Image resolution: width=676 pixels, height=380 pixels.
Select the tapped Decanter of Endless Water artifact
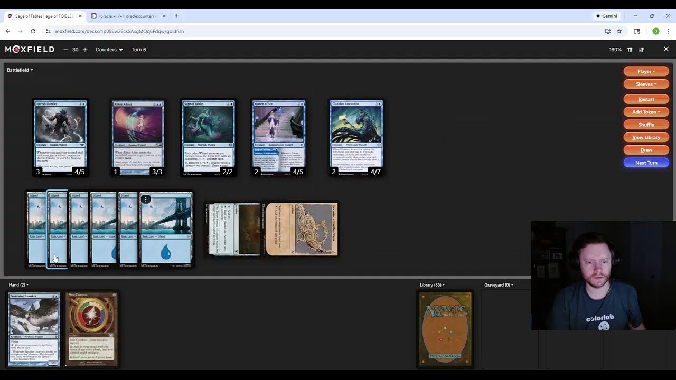pyautogui.click(x=302, y=229)
